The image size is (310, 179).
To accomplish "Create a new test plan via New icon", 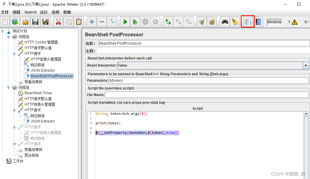I will pyautogui.click(x=5, y=22).
